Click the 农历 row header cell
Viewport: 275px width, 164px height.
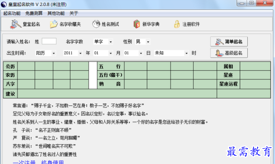10,75
